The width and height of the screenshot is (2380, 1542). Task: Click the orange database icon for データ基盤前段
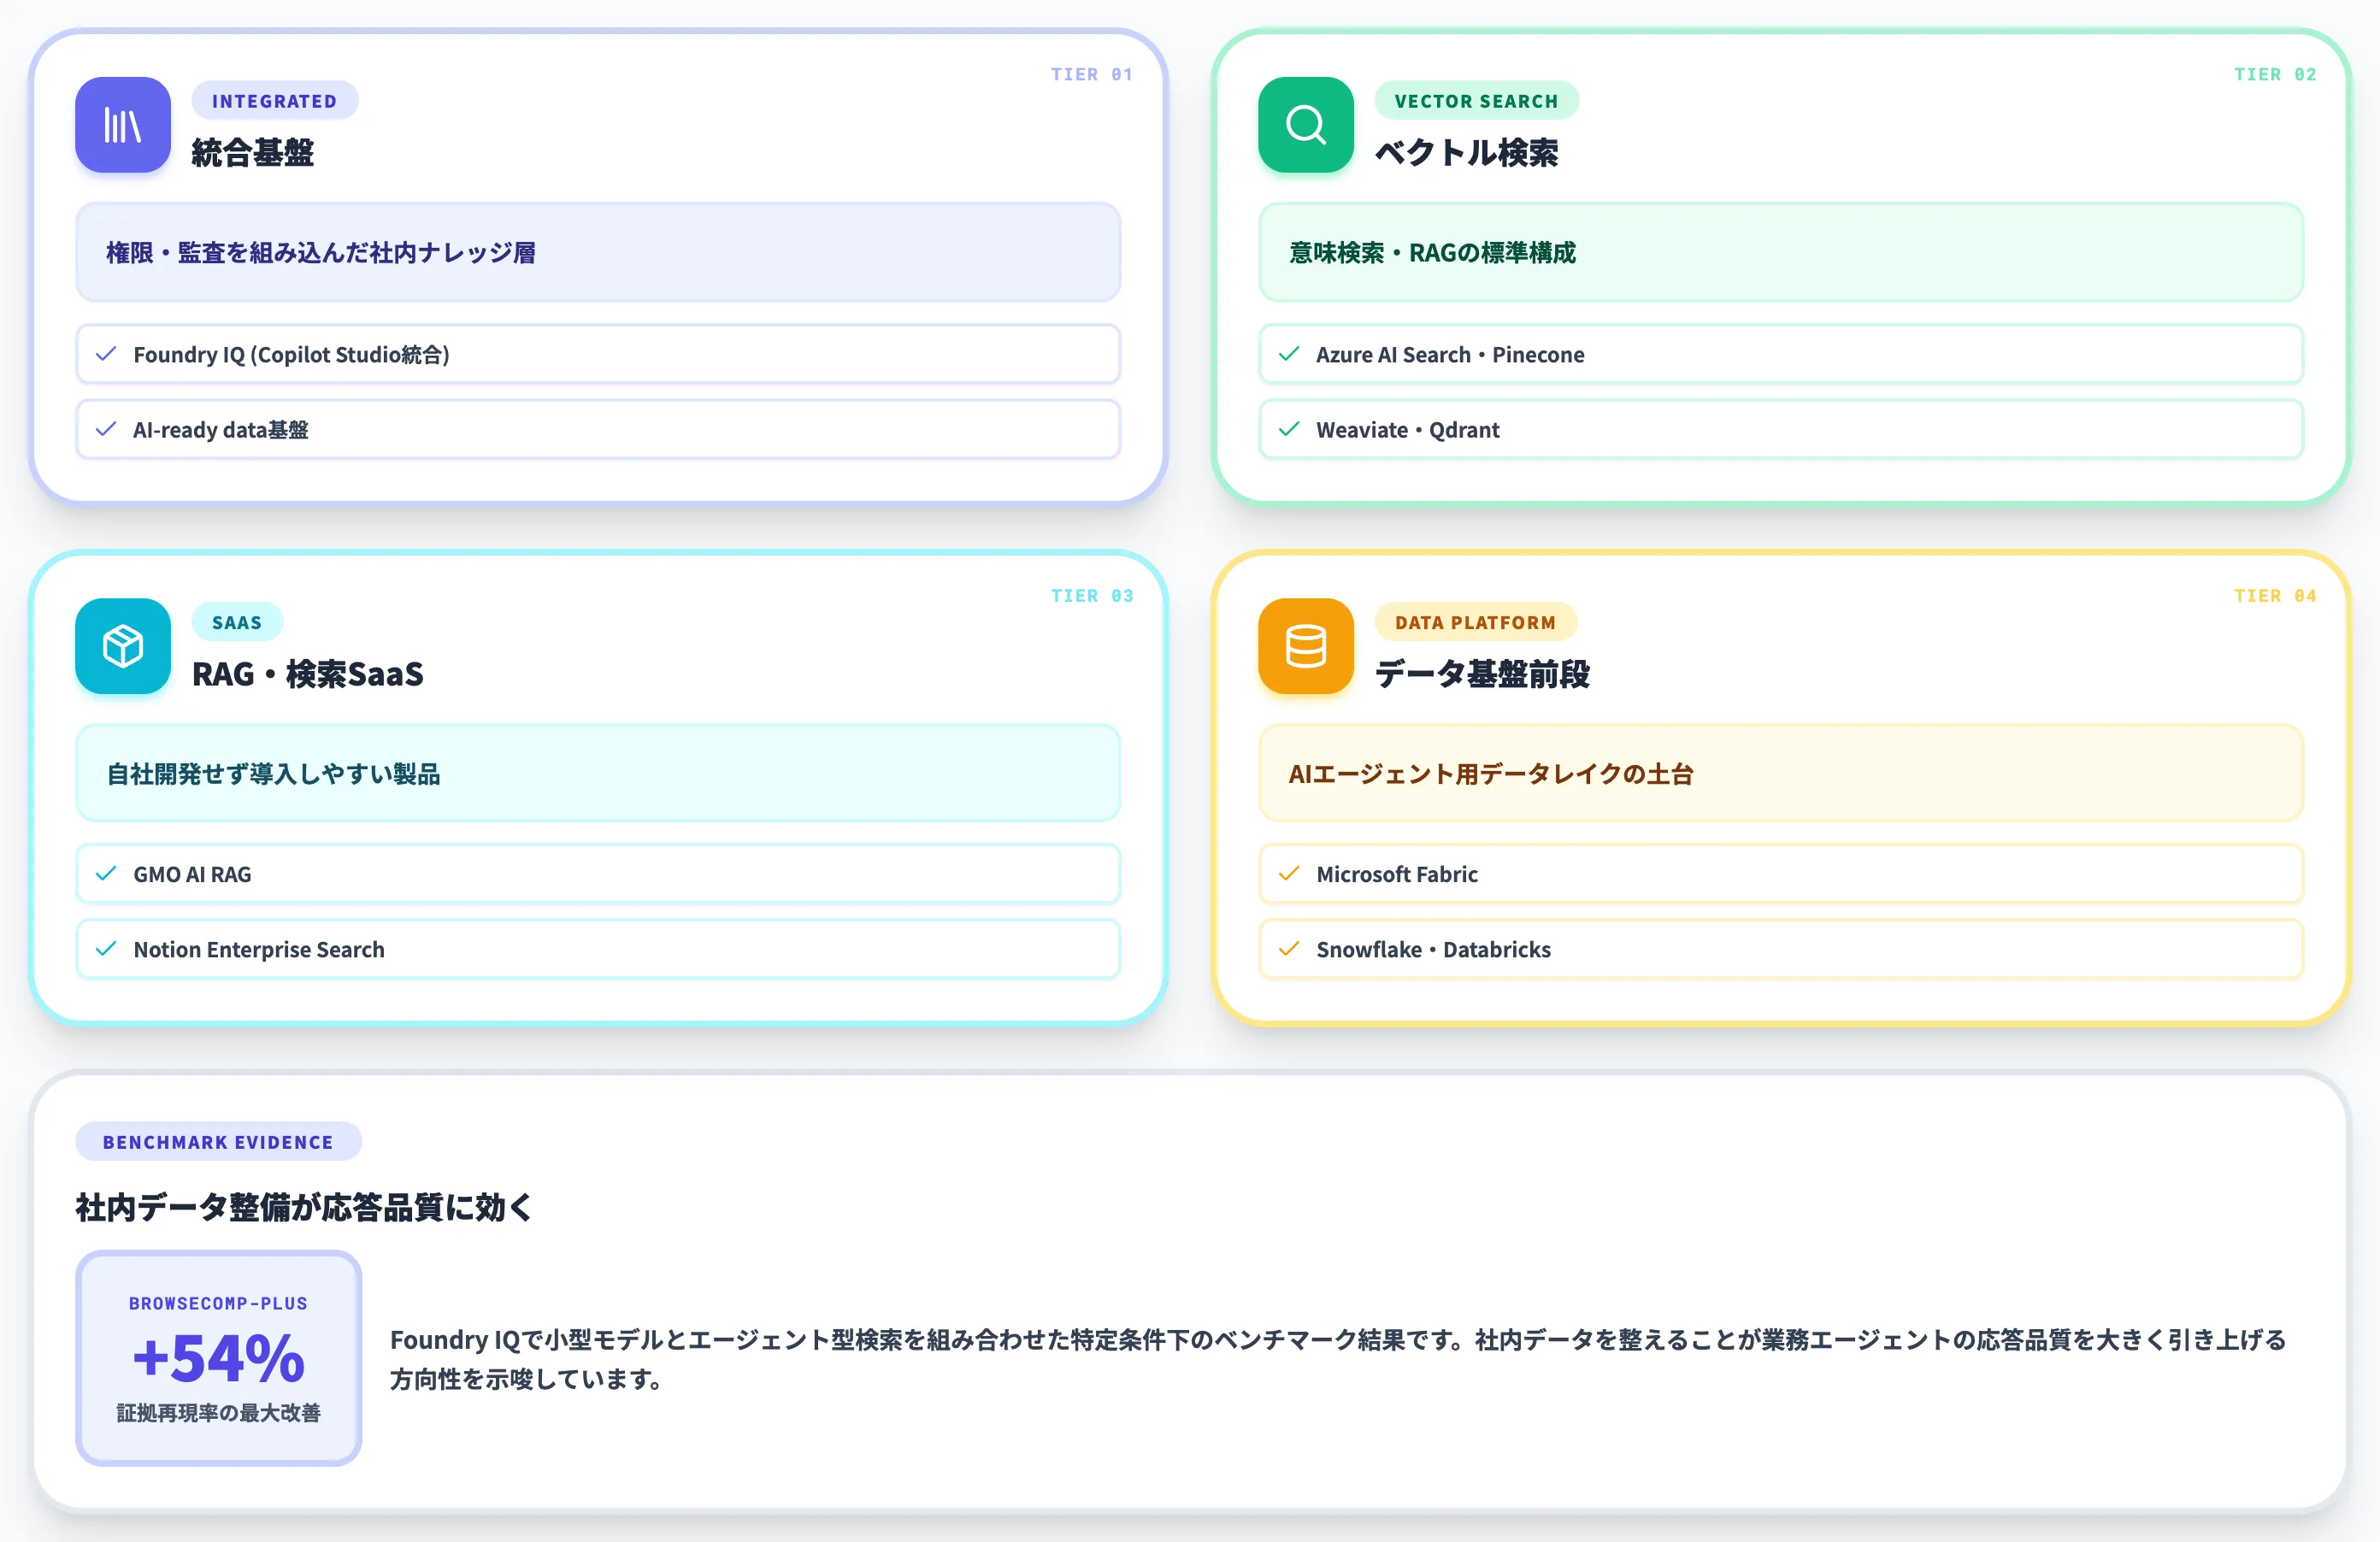[x=1305, y=646]
